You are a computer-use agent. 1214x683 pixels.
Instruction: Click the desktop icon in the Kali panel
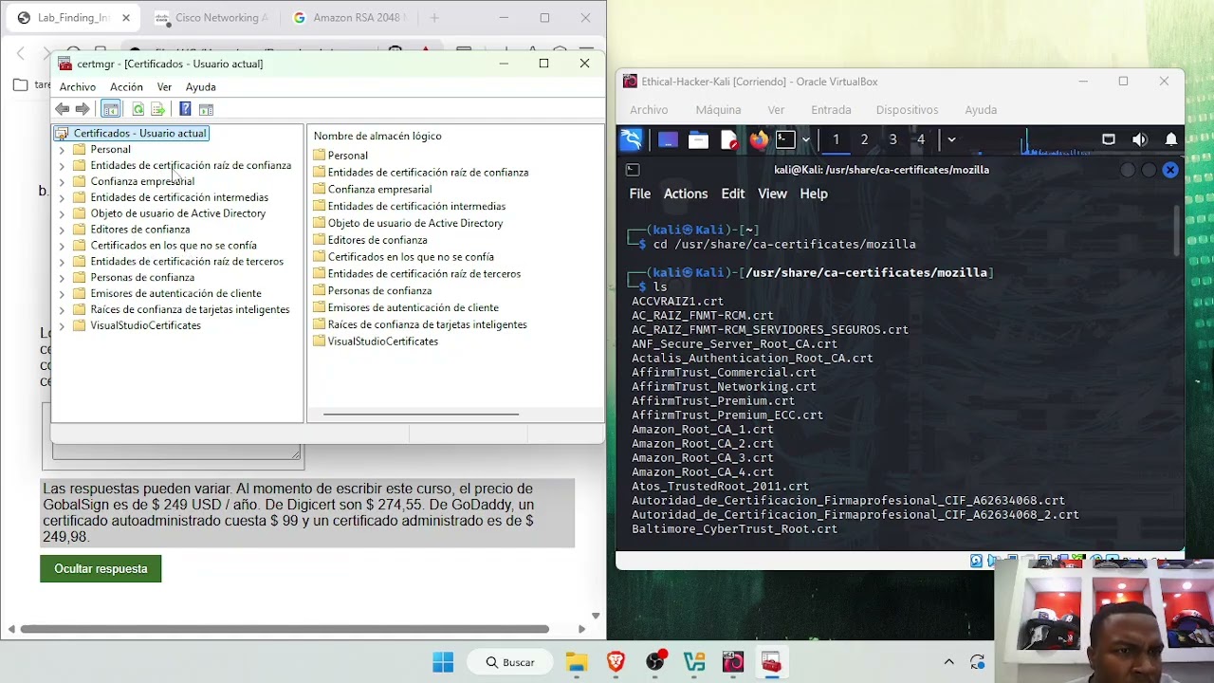(x=668, y=140)
